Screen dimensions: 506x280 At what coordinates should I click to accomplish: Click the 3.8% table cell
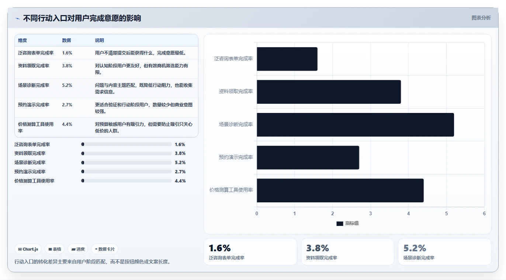67,66
